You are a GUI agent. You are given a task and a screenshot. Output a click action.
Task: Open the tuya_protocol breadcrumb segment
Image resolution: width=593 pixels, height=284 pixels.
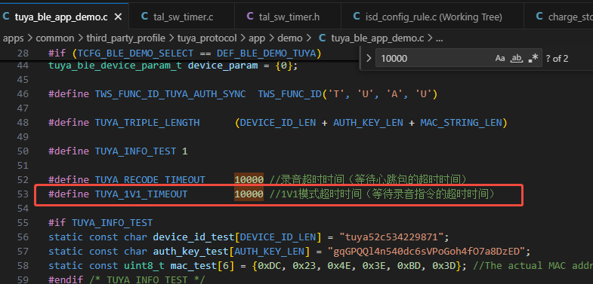(x=207, y=38)
